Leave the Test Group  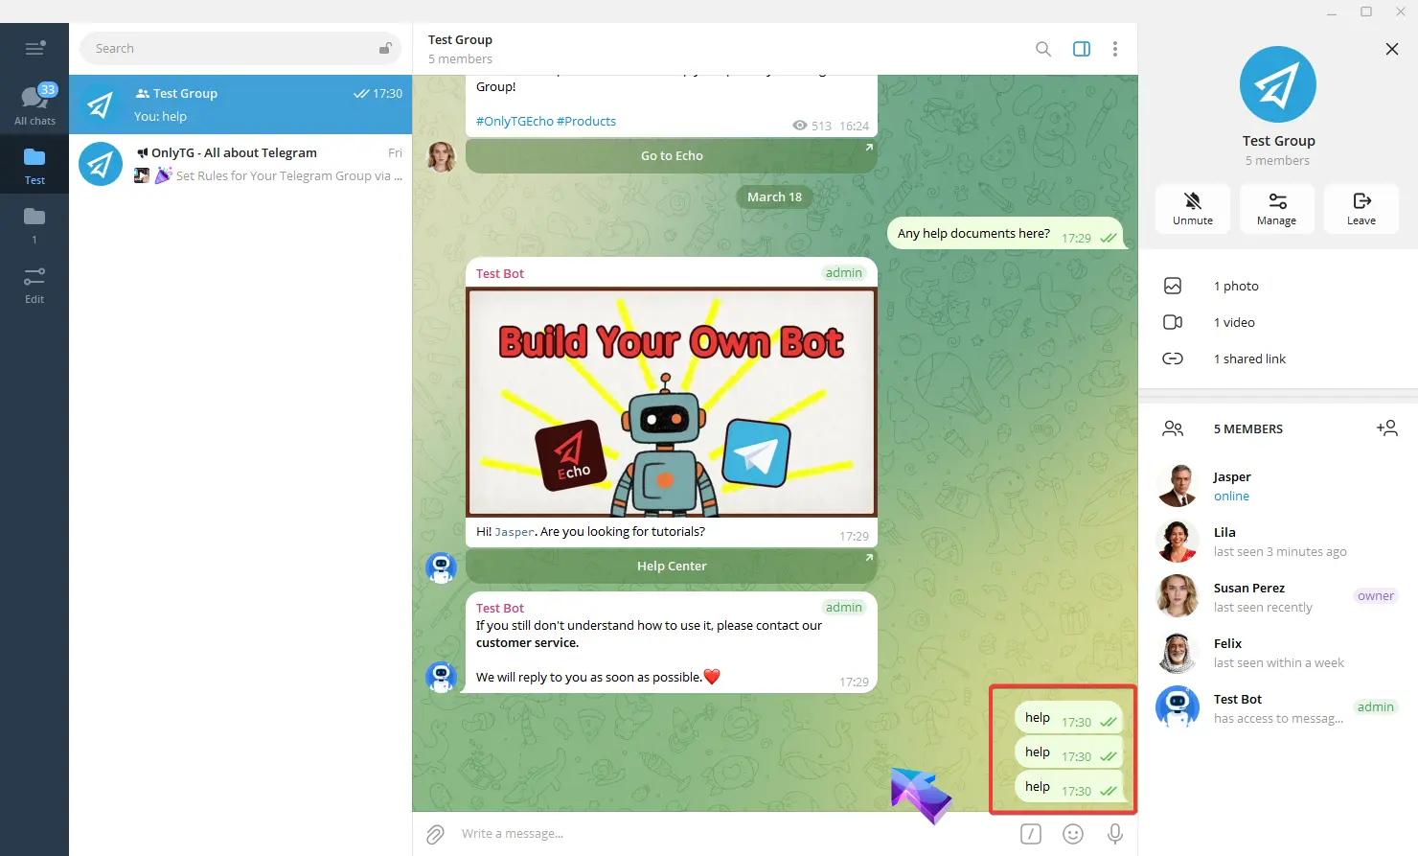[x=1361, y=208]
